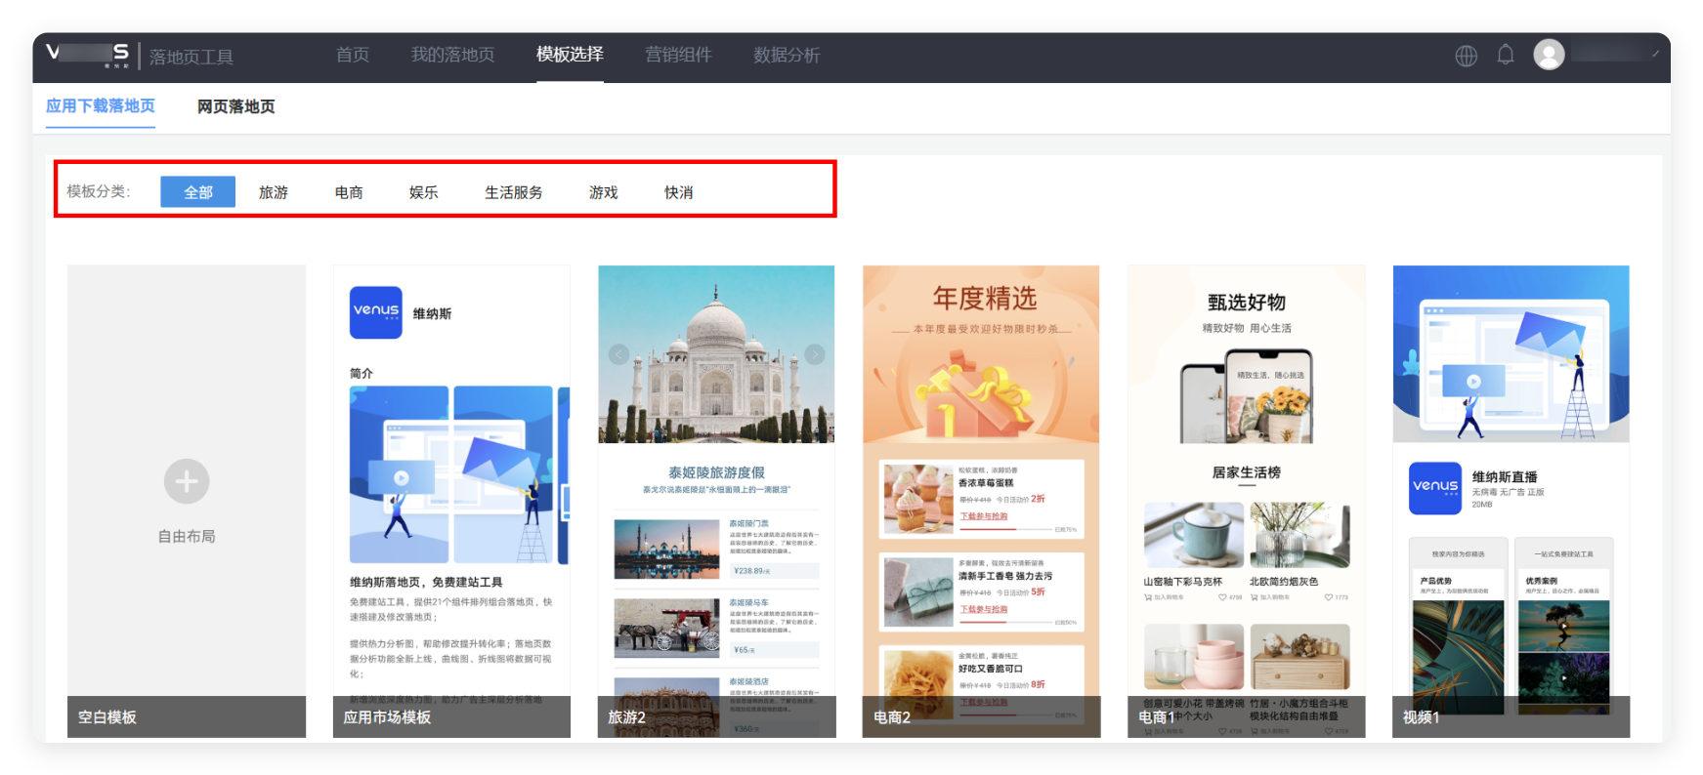Click the 清新手工香皂 product item
1703x775 pixels.
(x=981, y=591)
